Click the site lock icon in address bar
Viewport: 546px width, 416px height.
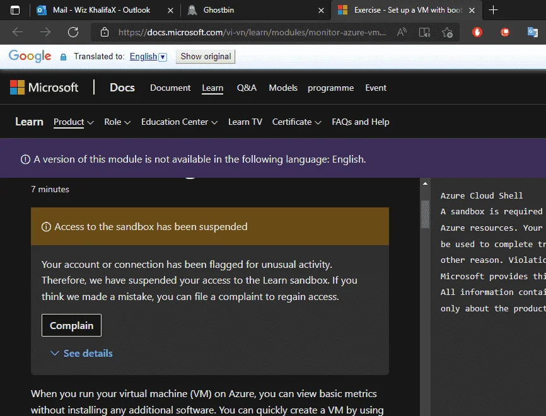click(x=105, y=32)
